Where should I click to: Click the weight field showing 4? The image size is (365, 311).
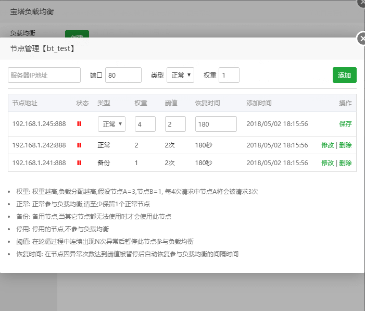pyautogui.click(x=145, y=124)
